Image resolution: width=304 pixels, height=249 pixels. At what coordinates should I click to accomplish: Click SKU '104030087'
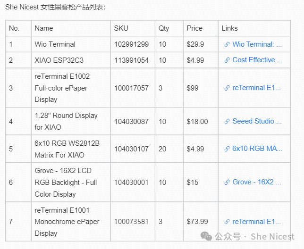(131, 122)
